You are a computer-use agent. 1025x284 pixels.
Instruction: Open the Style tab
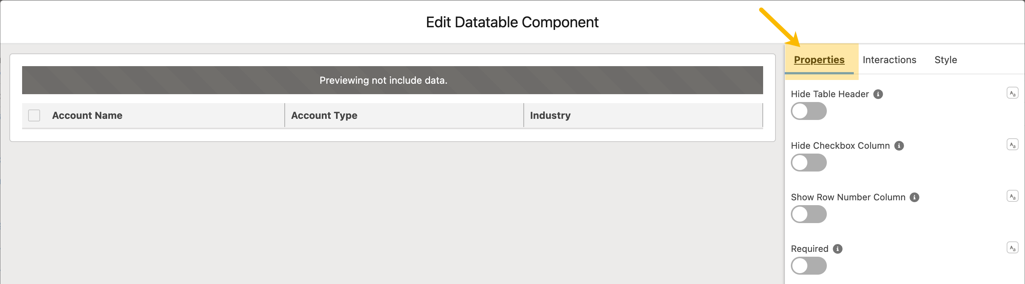tap(946, 60)
